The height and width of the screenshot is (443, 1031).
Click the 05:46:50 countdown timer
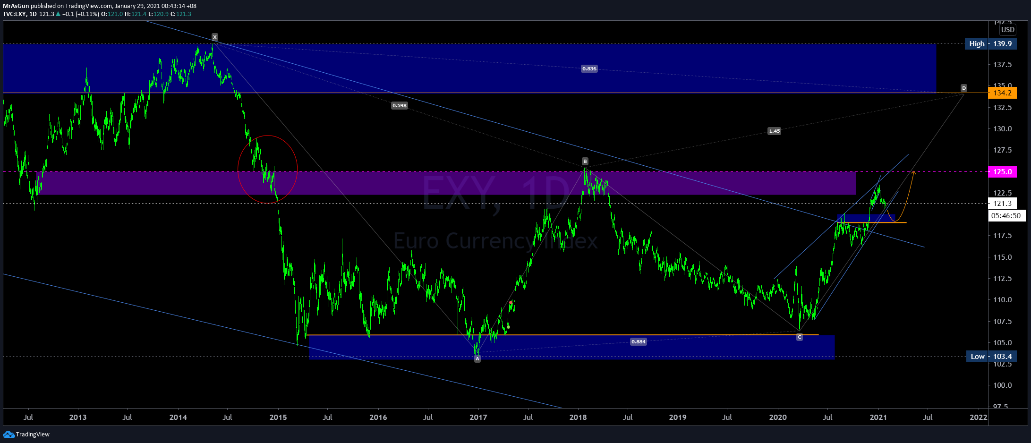tap(1006, 216)
